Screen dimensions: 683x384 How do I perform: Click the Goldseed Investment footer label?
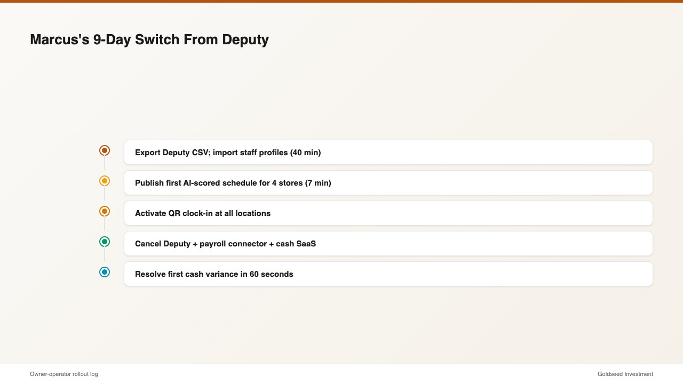click(x=625, y=374)
